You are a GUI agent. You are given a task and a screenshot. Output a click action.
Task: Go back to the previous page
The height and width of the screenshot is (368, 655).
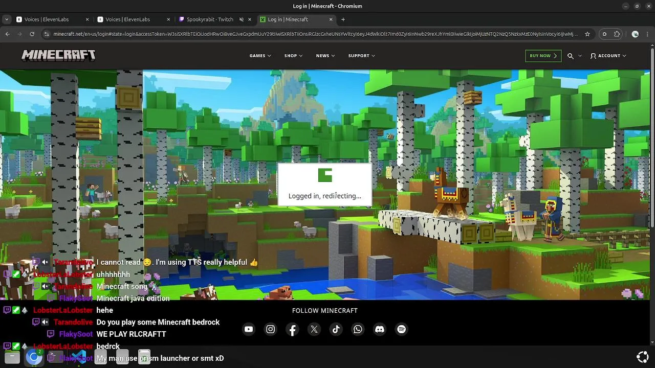(x=7, y=34)
